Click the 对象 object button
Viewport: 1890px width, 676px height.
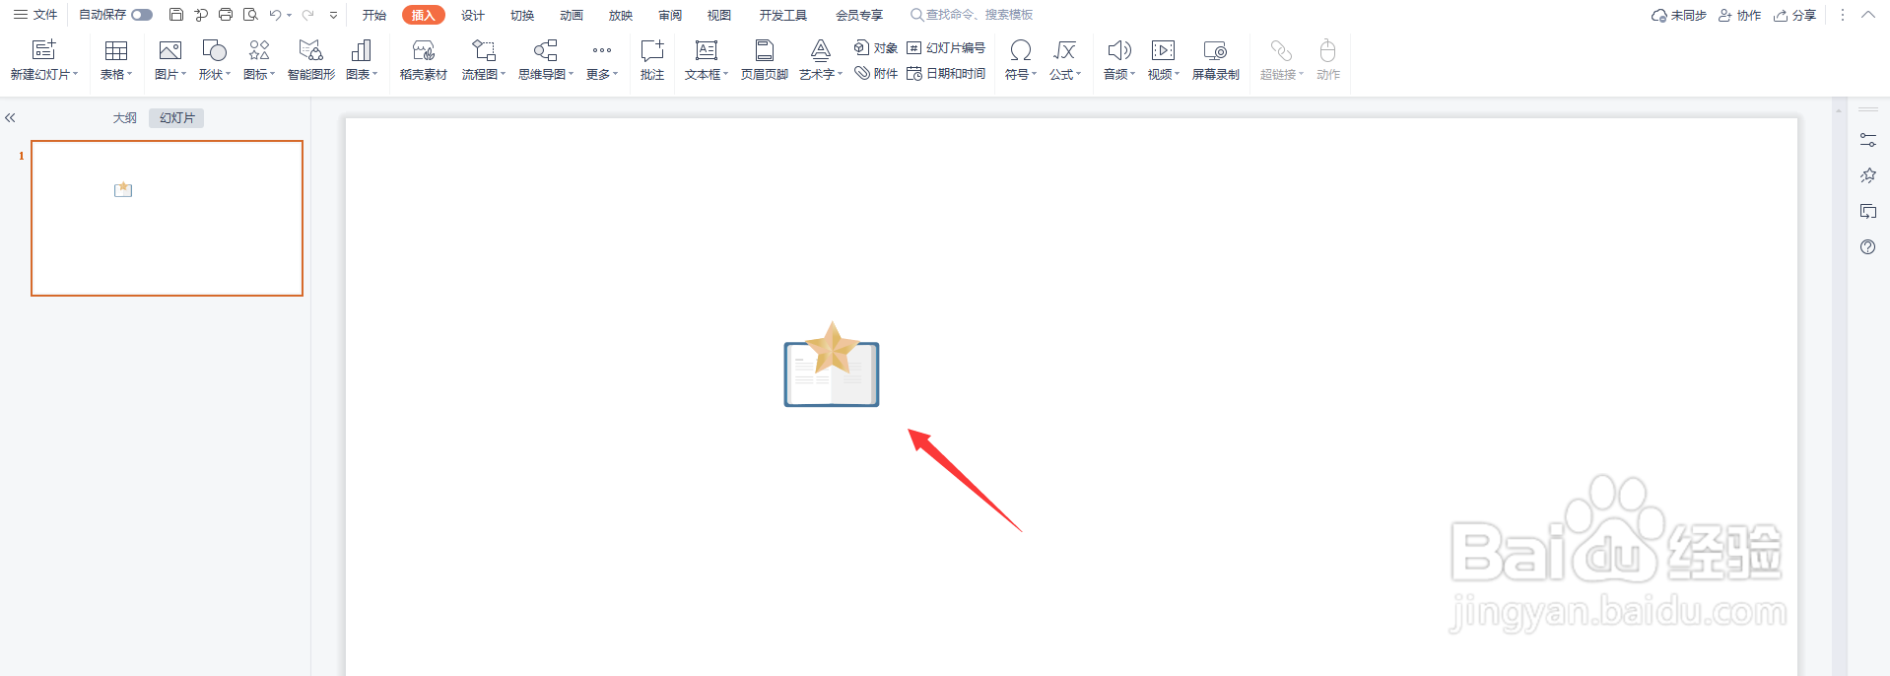tap(876, 47)
